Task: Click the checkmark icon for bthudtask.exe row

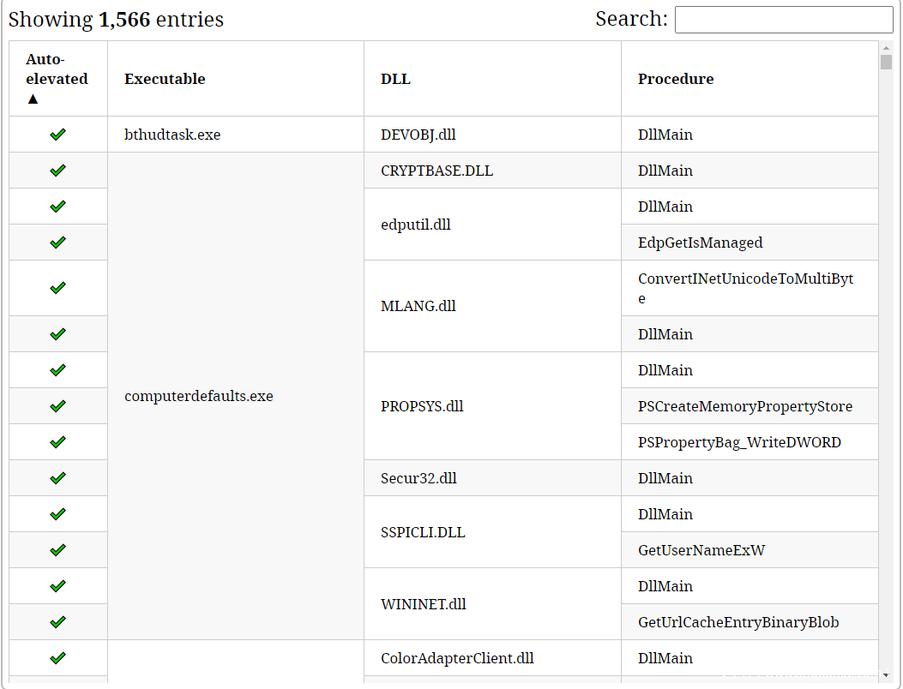Action: coord(57,135)
